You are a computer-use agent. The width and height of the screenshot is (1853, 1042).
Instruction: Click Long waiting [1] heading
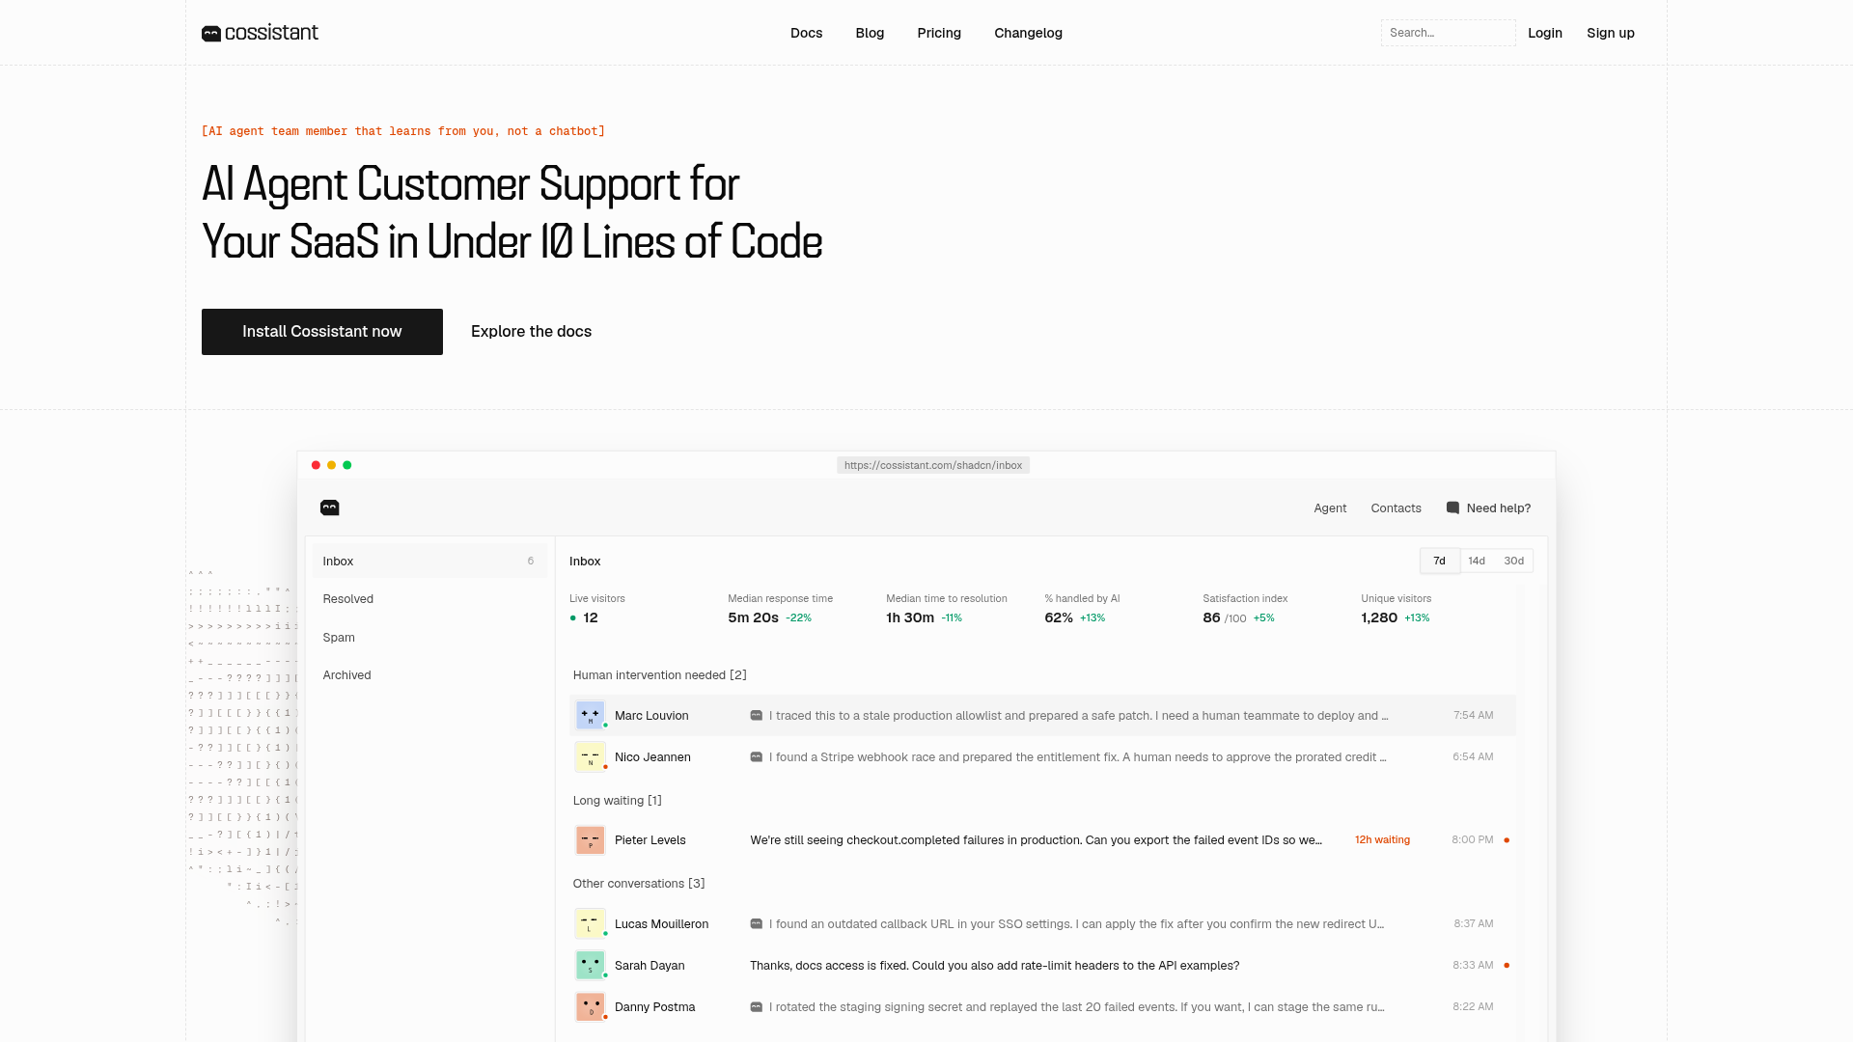point(618,801)
